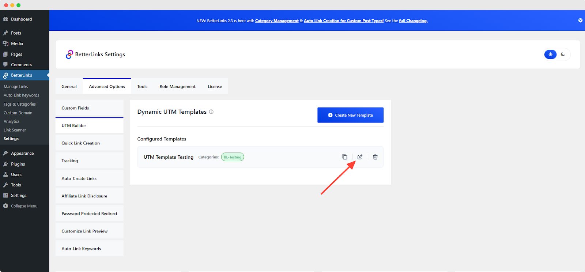Click the Configured Templates heading

162,139
